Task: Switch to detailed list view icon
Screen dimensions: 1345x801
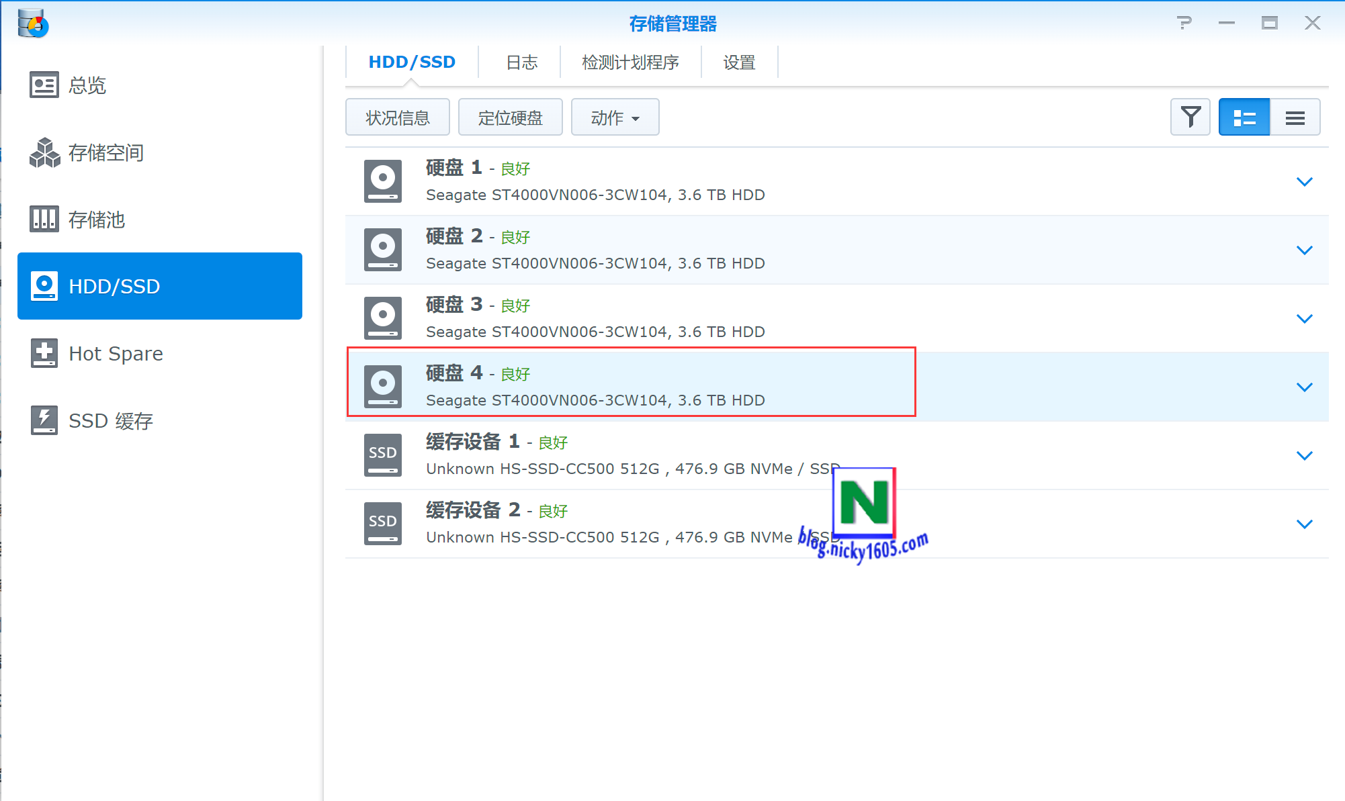Action: (x=1244, y=117)
